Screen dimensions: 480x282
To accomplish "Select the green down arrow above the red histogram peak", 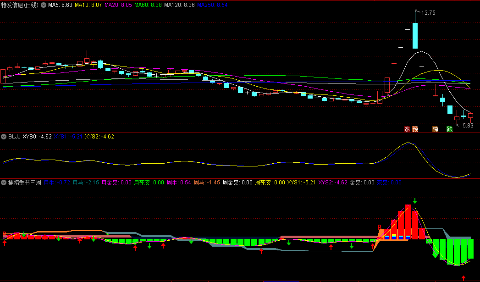I will [415, 201].
